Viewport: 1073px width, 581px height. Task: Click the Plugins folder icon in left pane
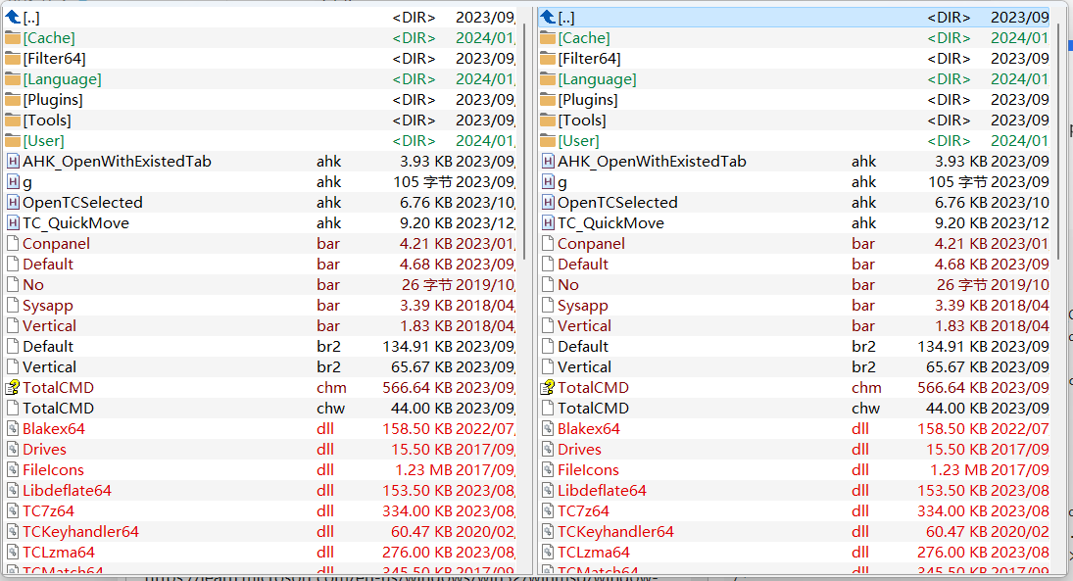tap(13, 99)
